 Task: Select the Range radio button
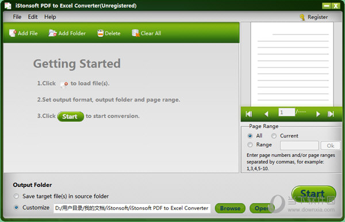click(x=250, y=145)
